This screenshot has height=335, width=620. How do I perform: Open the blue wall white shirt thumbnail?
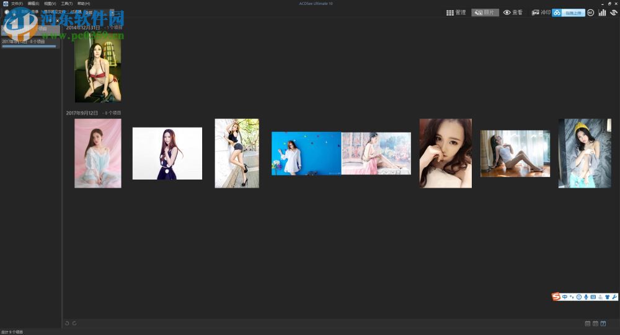click(x=306, y=154)
